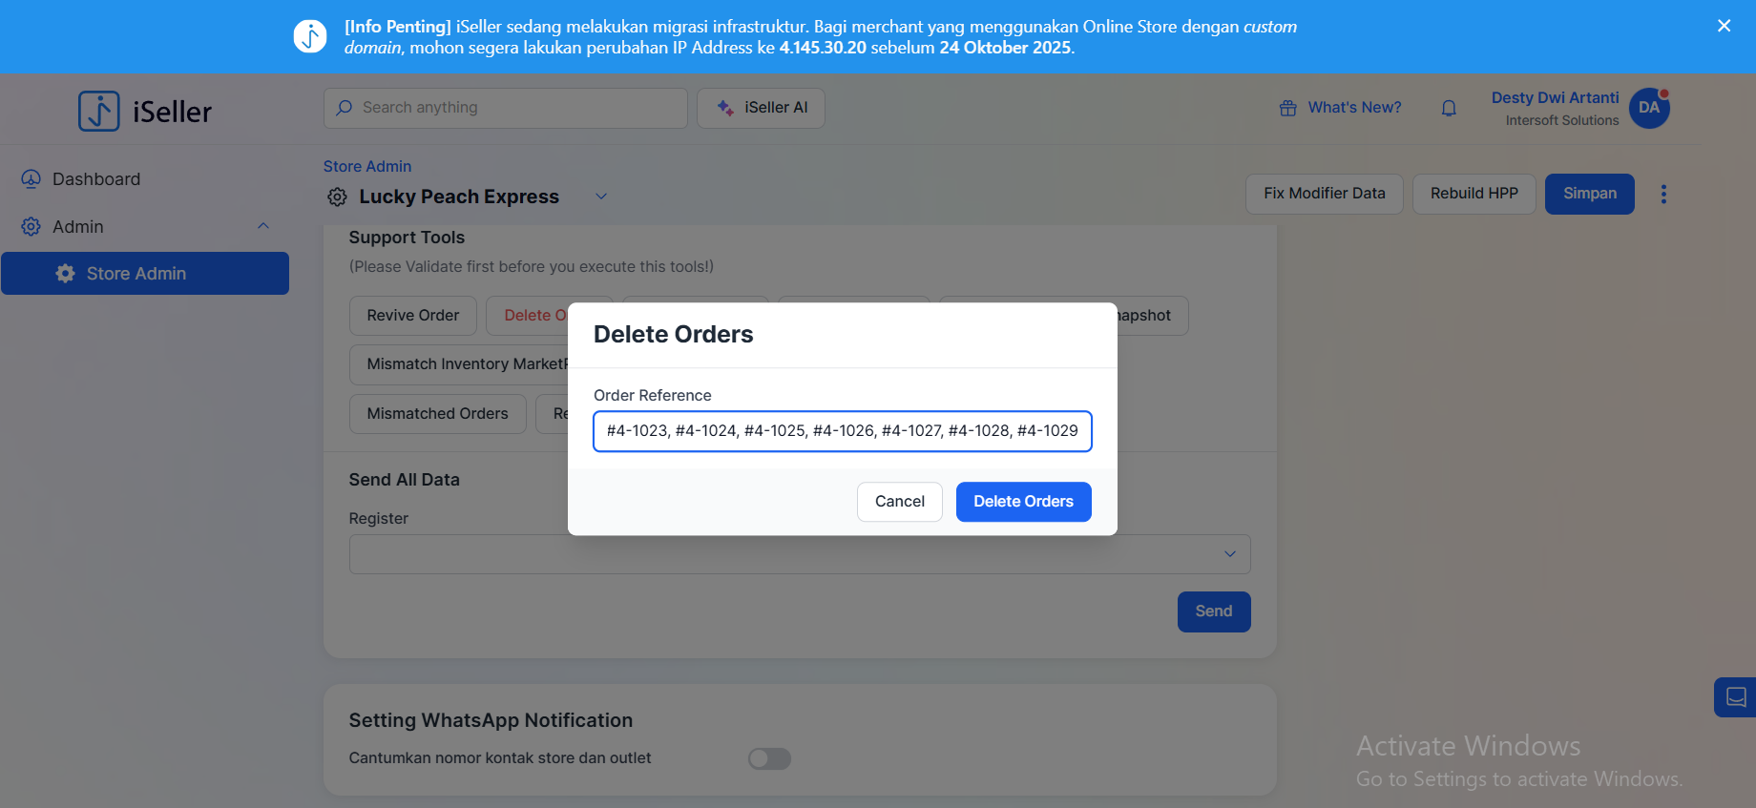Screen dimensions: 1756x808
Task: Open the notifications bell
Action: 1449,109
